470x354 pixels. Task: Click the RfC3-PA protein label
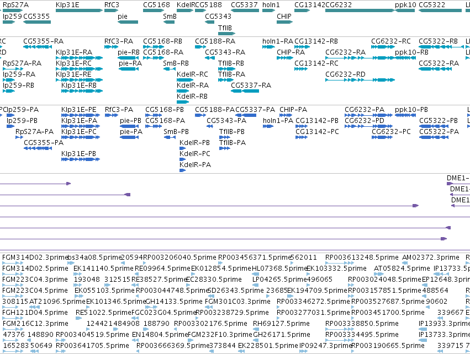pos(119,110)
